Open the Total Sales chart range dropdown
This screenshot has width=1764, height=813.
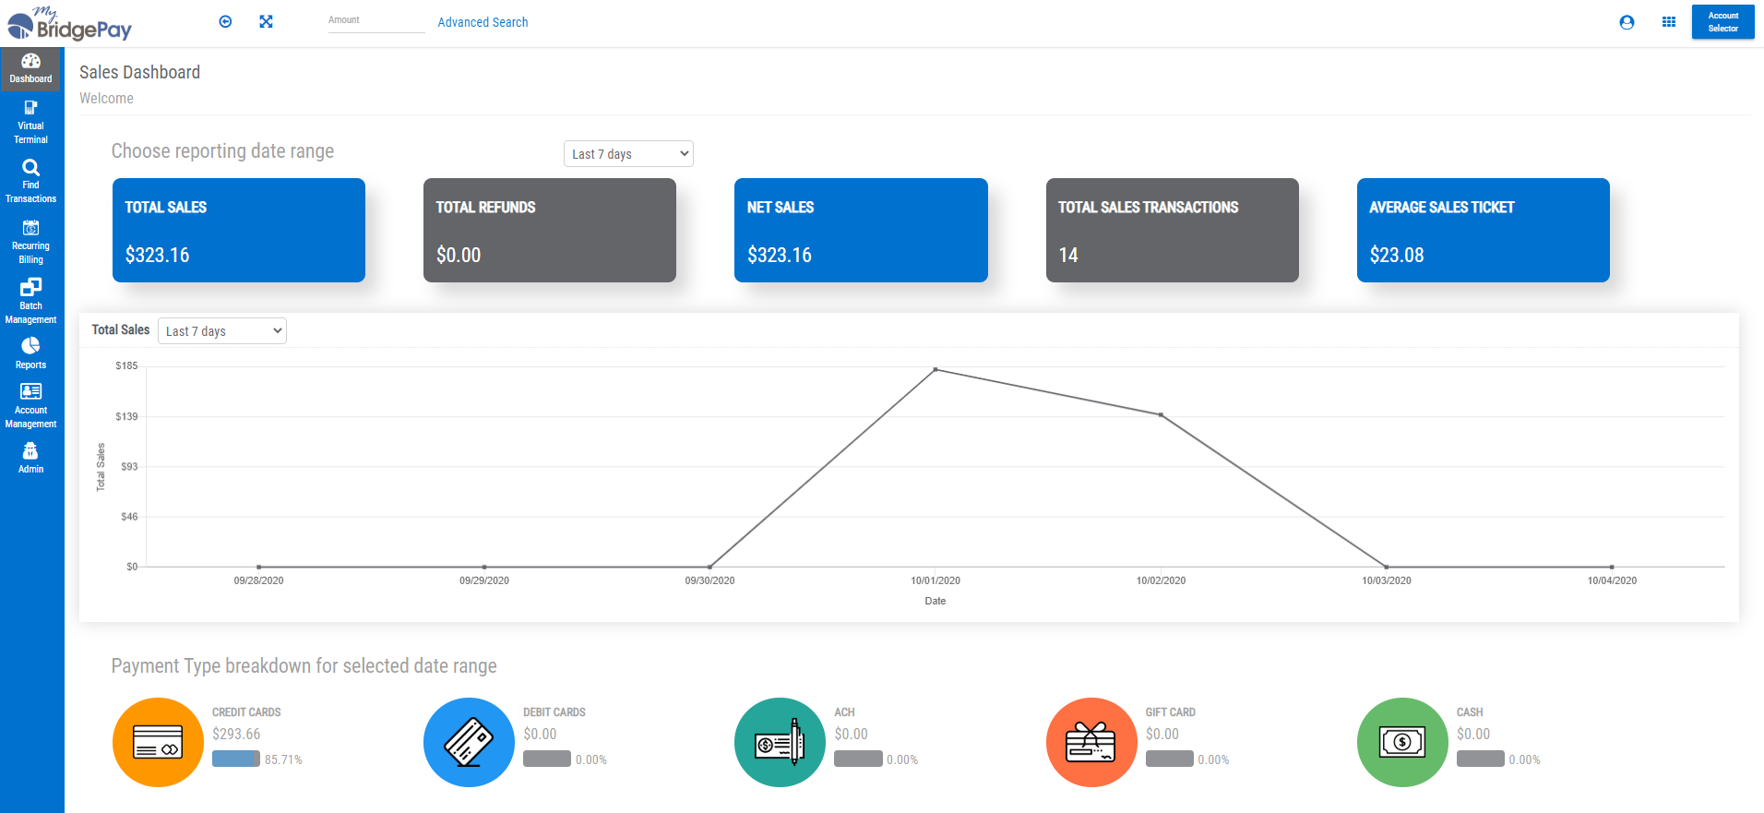point(222,331)
